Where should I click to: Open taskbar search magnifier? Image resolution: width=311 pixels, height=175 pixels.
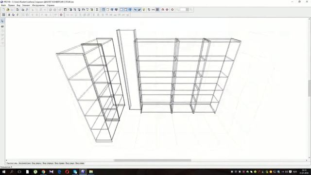(12, 172)
